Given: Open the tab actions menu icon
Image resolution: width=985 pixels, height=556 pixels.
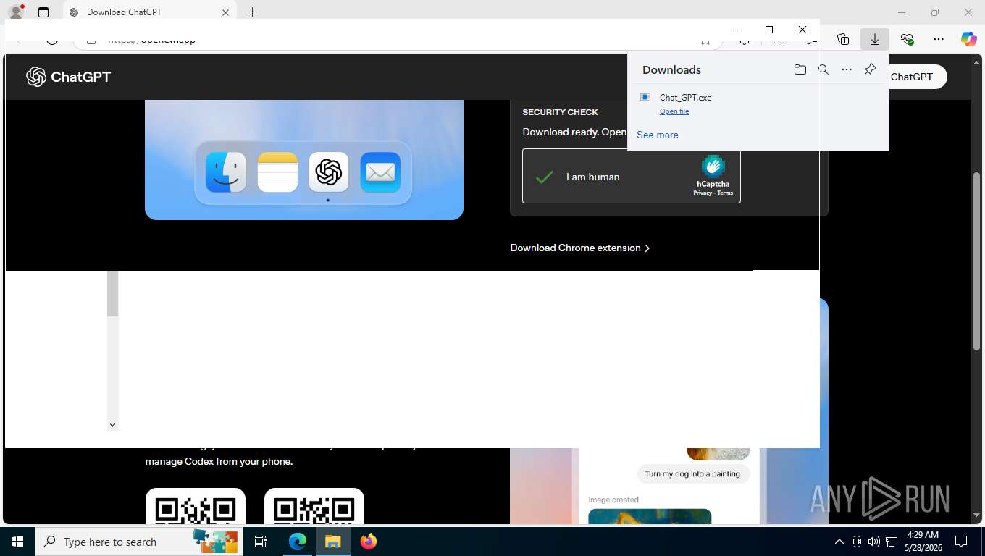Looking at the screenshot, I should pos(43,12).
